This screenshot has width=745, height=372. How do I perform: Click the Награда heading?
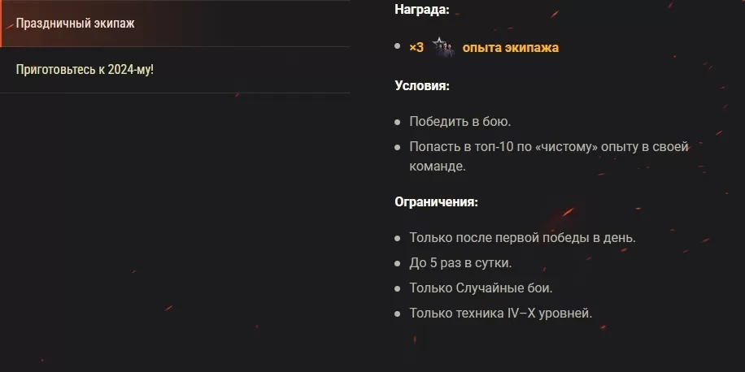click(x=422, y=10)
